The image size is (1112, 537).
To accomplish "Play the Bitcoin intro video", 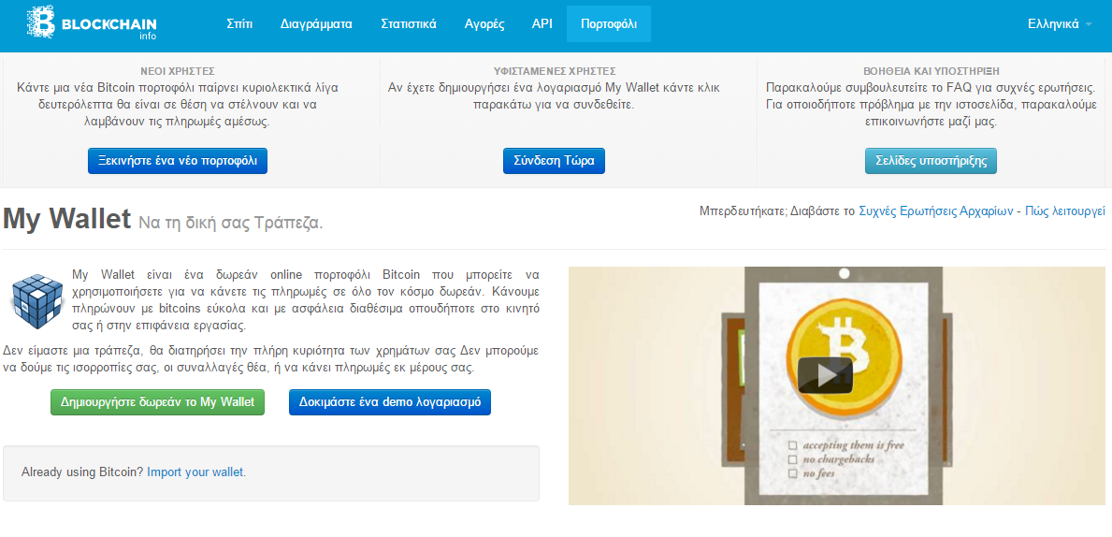I will [x=825, y=375].
